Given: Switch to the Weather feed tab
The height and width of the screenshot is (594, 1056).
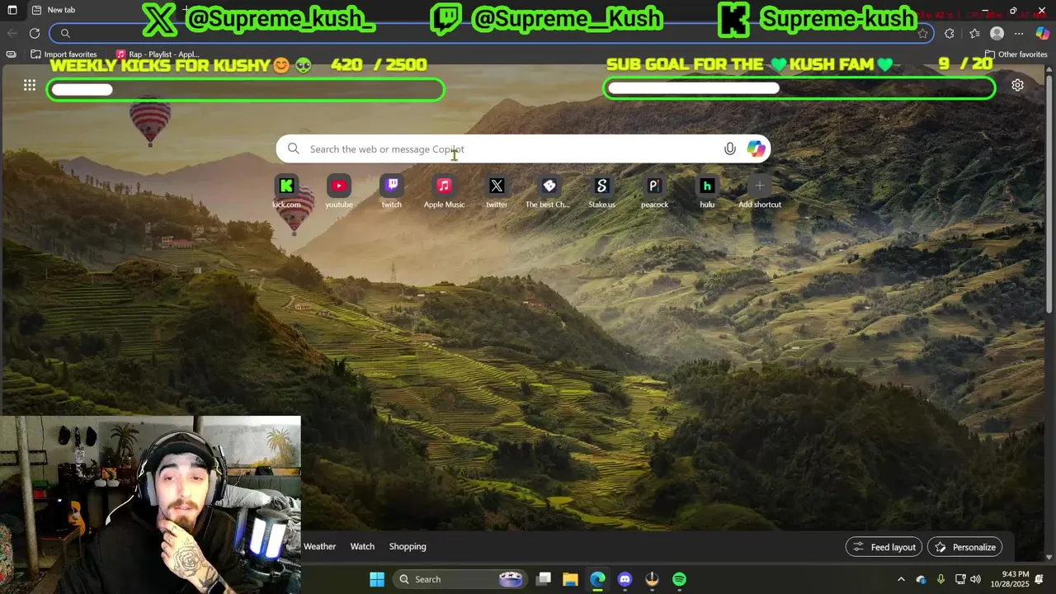Looking at the screenshot, I should [319, 546].
